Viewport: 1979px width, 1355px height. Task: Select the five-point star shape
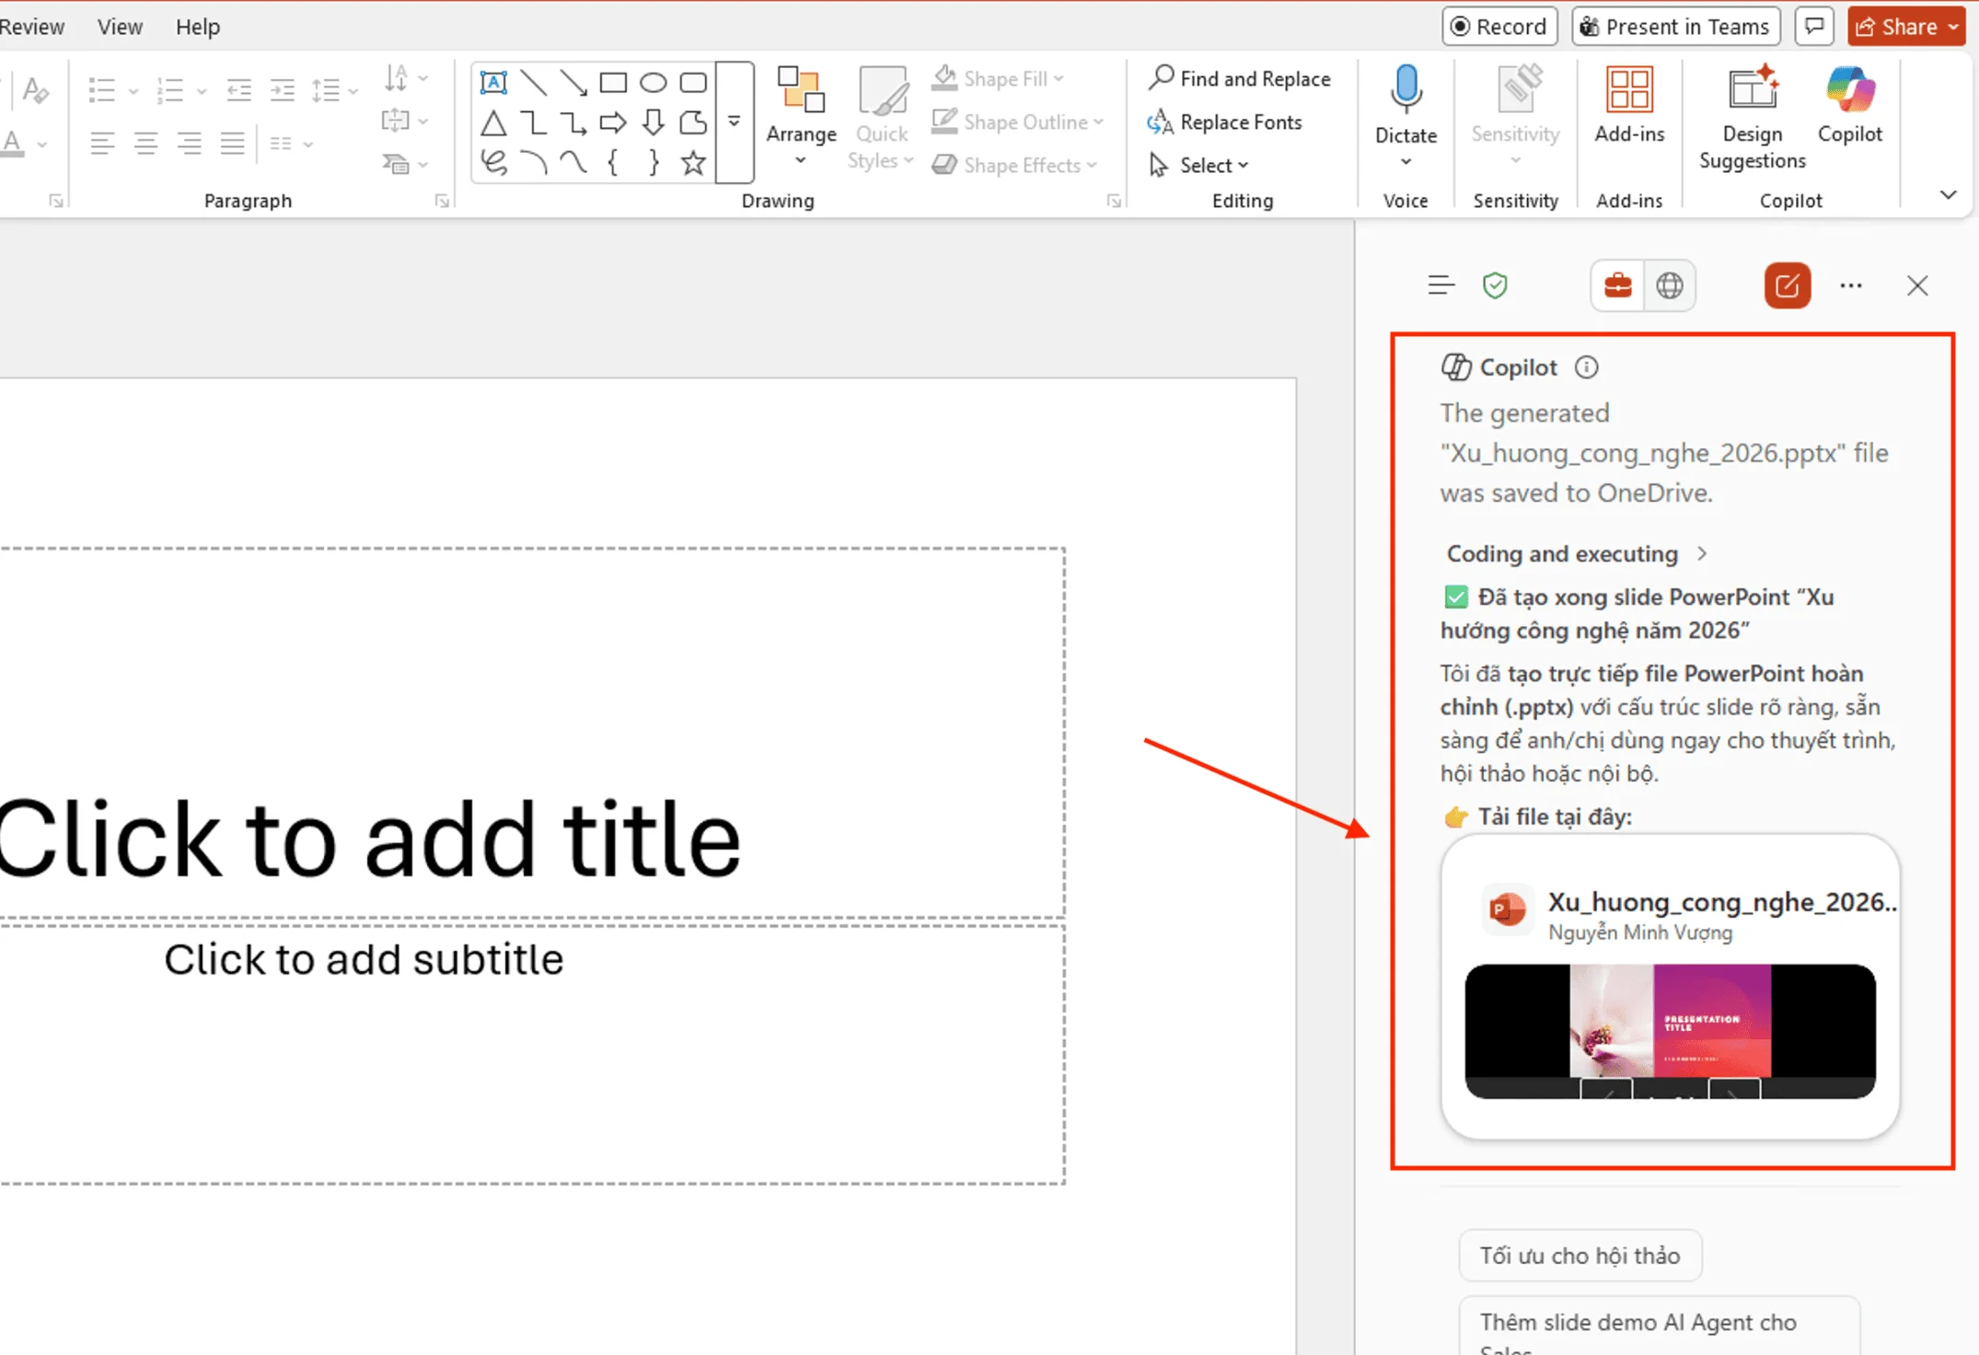coord(693,164)
